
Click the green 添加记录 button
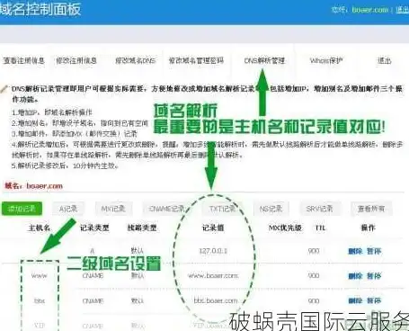[x=22, y=209]
